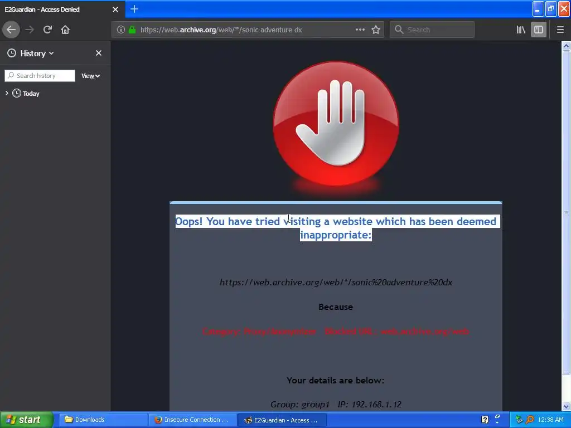
Task: Click the Search history field
Action: click(40, 76)
